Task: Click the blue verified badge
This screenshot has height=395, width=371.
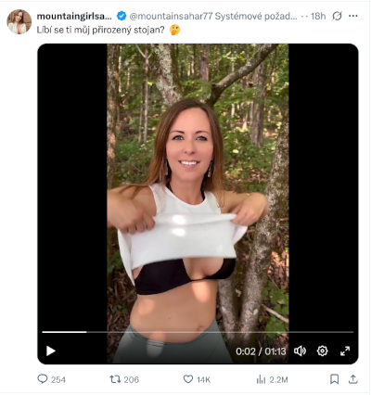Action: coord(122,16)
